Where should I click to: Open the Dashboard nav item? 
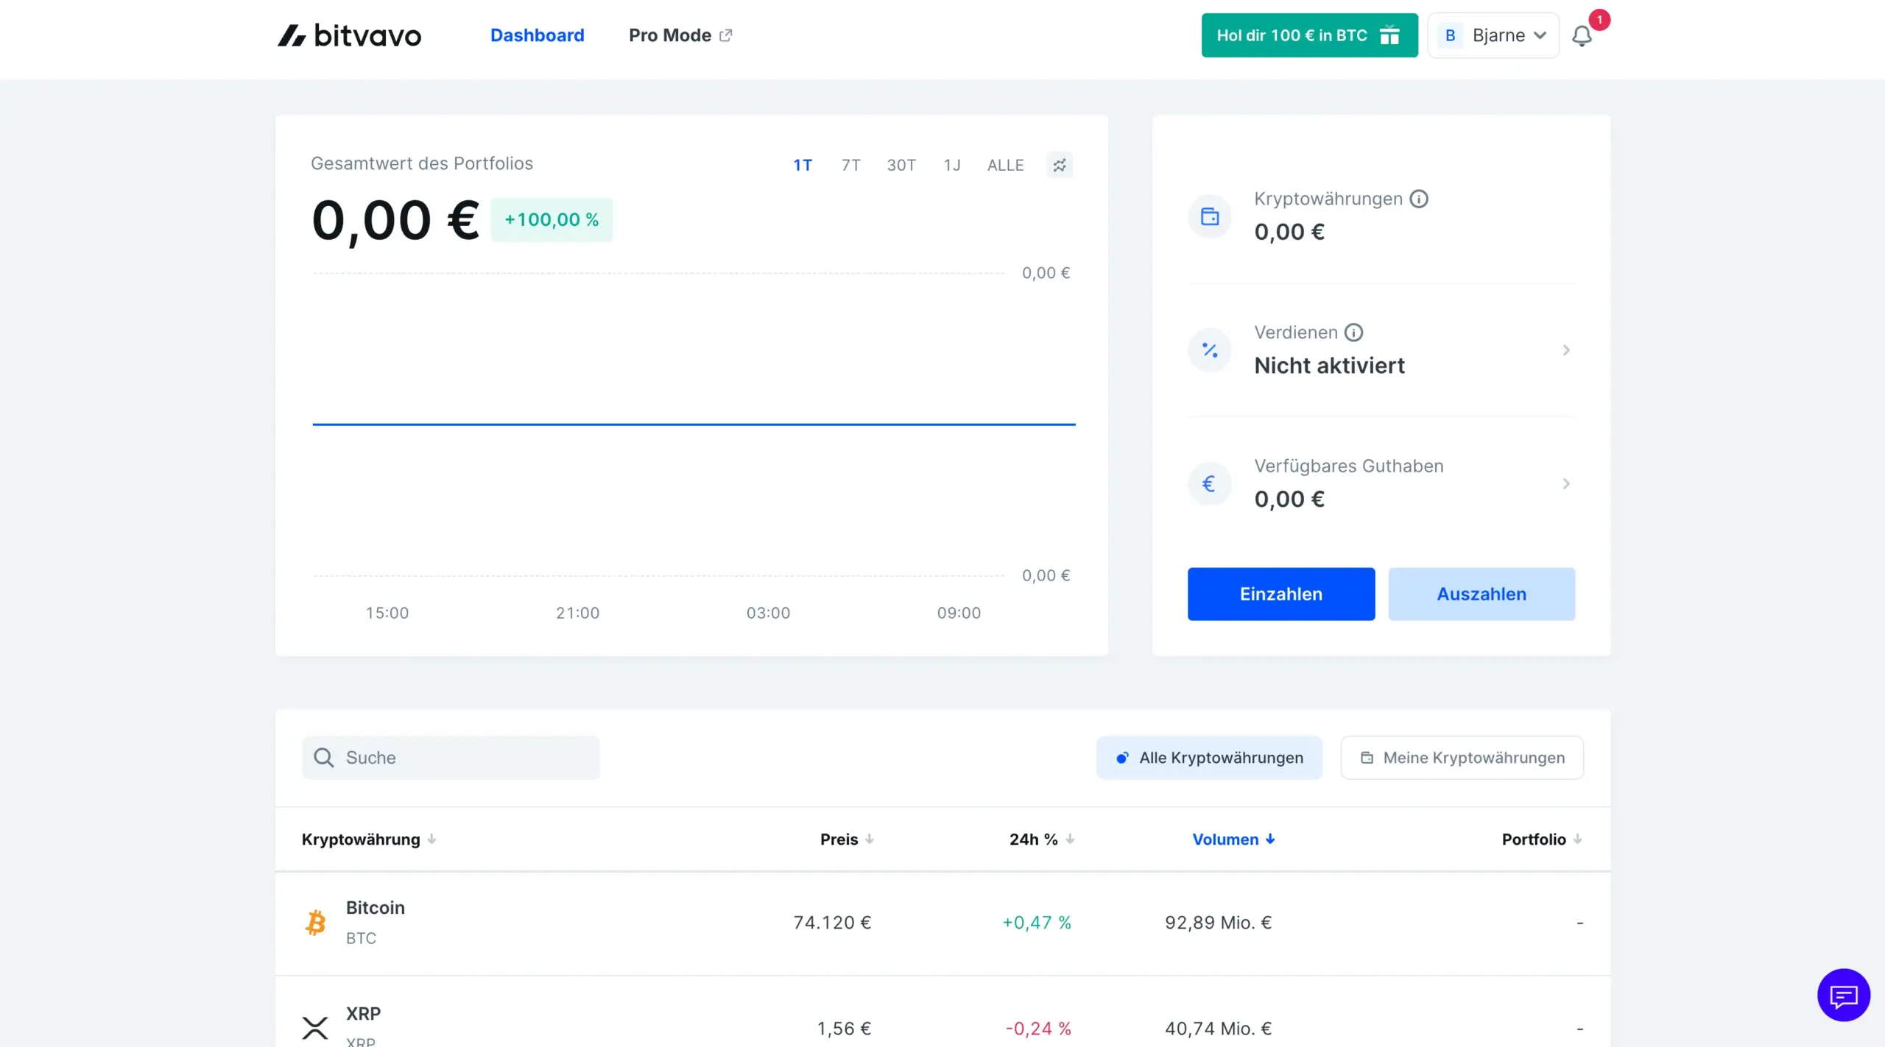(x=537, y=35)
